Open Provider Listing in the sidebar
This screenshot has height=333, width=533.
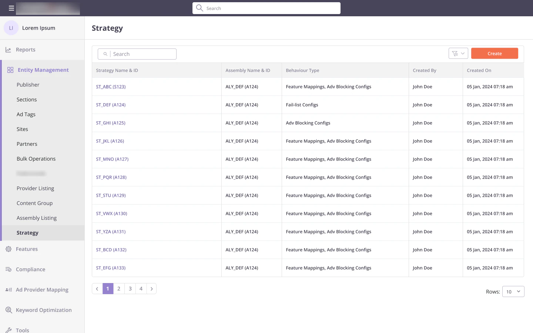pyautogui.click(x=35, y=188)
